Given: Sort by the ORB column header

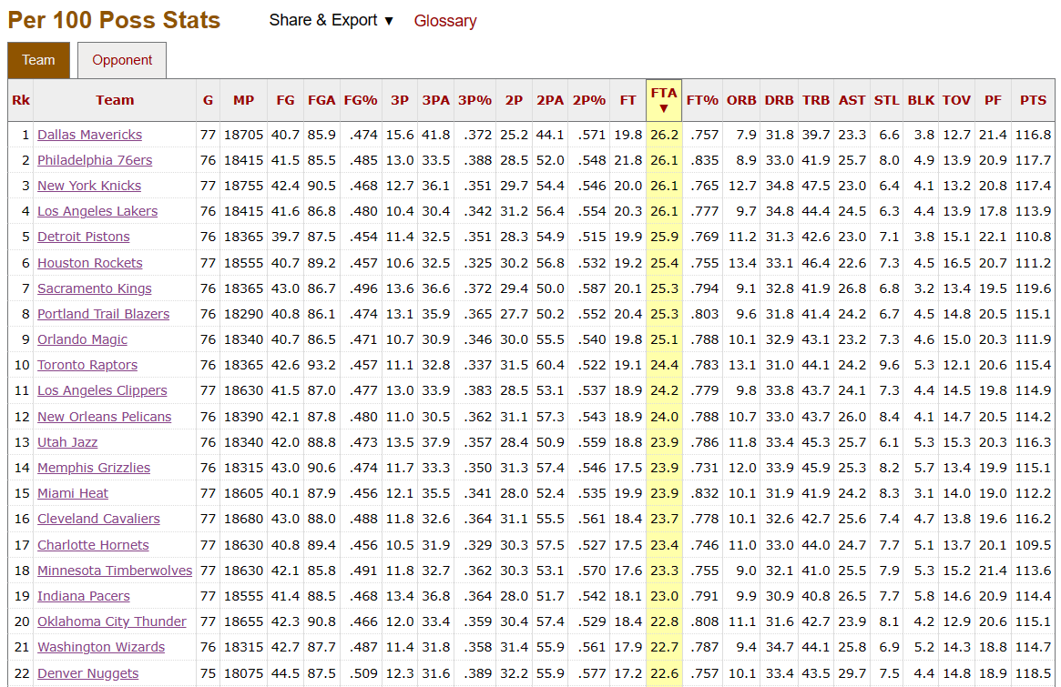Looking at the screenshot, I should [x=741, y=100].
